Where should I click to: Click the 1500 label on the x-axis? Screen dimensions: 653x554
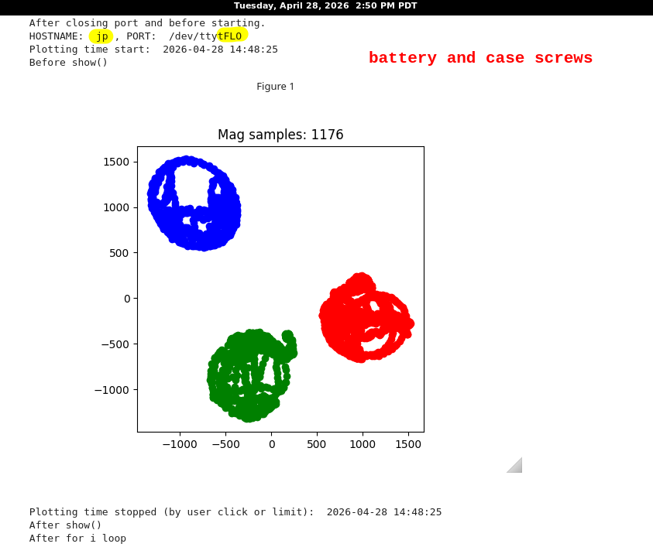coord(408,445)
